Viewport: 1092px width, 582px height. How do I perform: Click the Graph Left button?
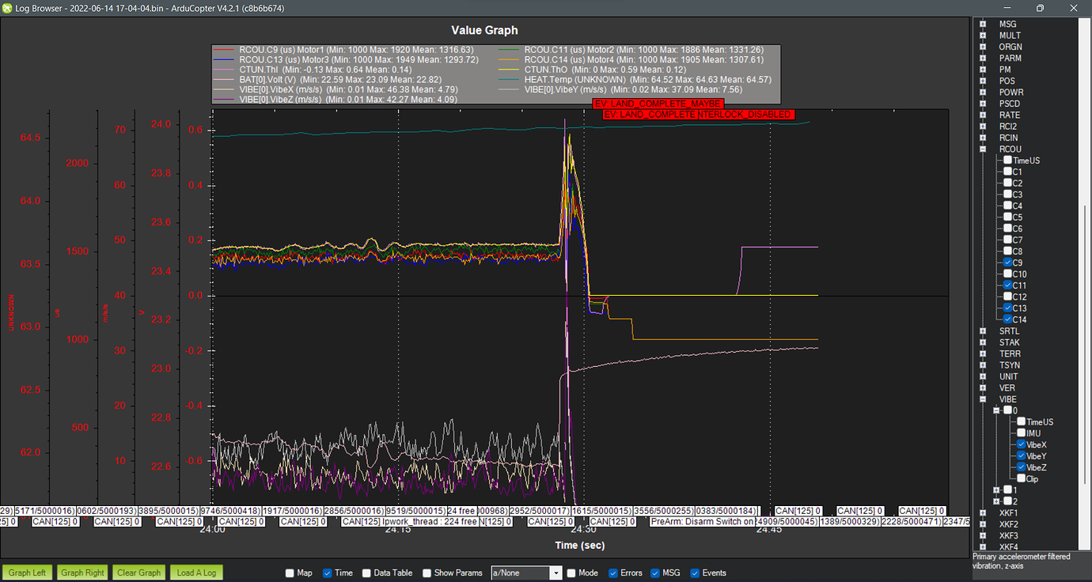[x=27, y=573]
